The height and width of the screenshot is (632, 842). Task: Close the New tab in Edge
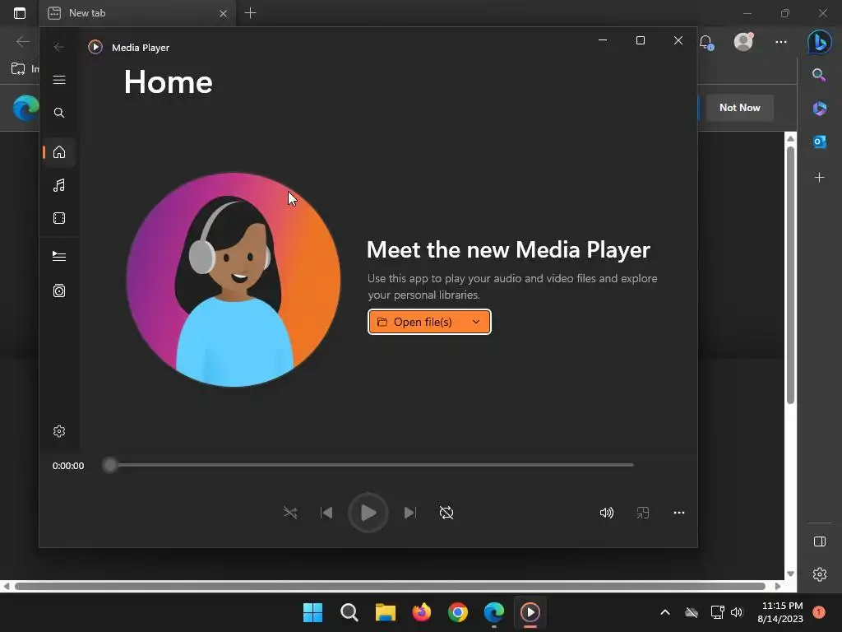(x=223, y=13)
